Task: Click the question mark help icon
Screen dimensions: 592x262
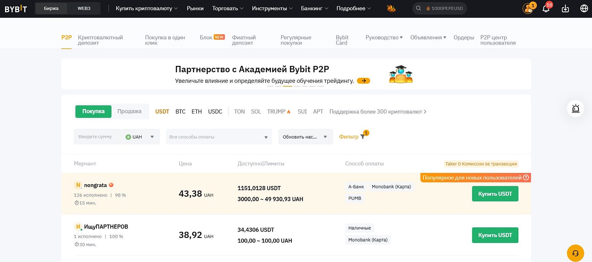Action: pyautogui.click(x=526, y=177)
